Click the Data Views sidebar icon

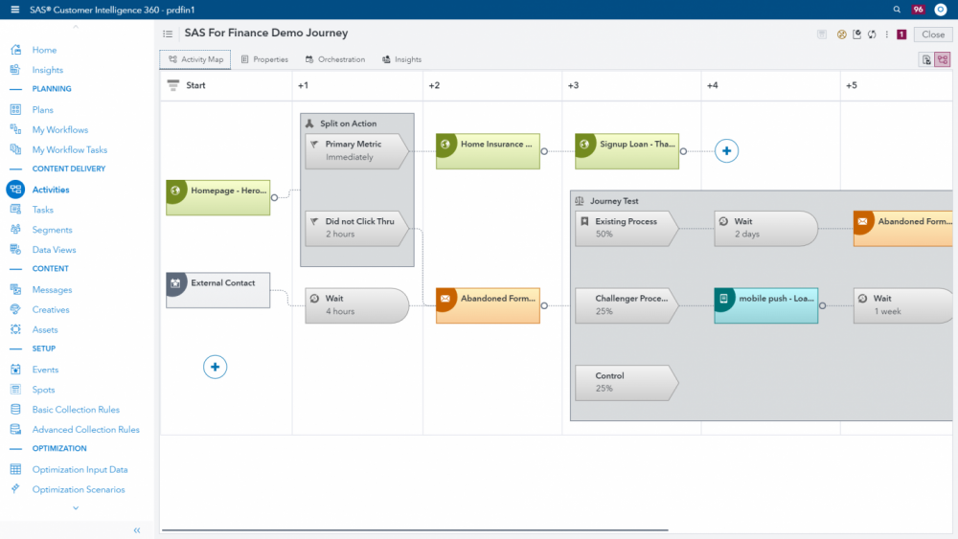click(x=15, y=250)
